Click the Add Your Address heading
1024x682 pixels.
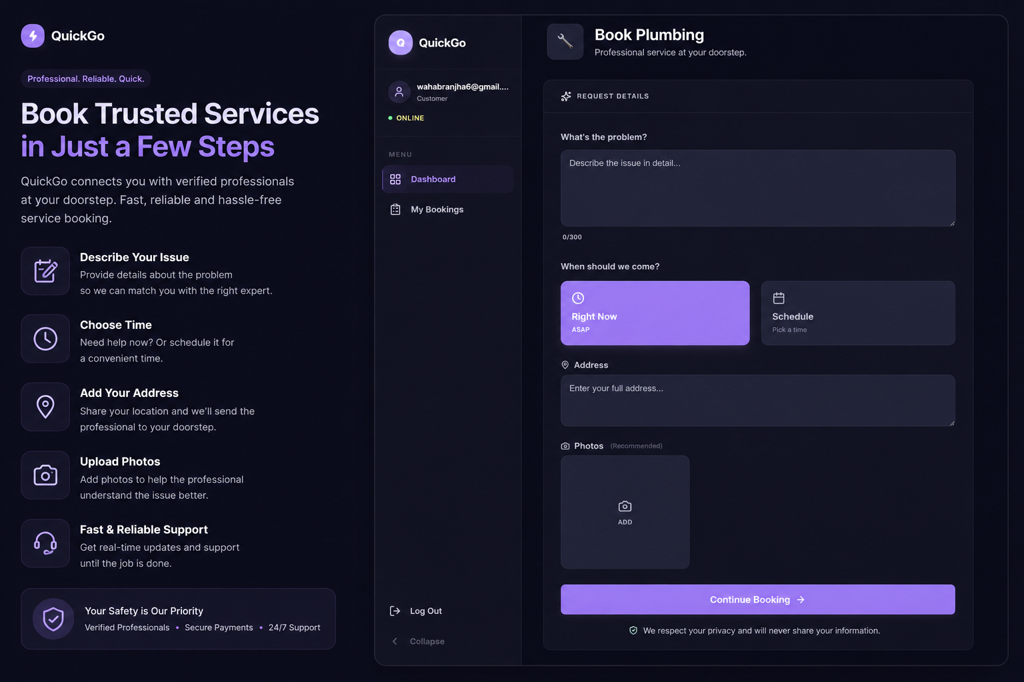[129, 393]
